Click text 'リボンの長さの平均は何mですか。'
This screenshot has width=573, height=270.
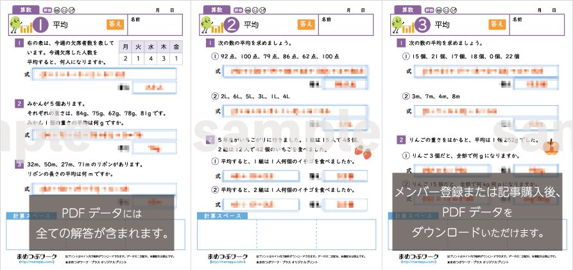pyautogui.click(x=70, y=174)
